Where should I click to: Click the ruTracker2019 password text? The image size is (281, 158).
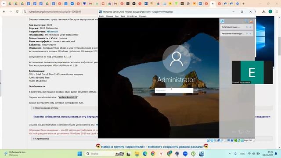68,97
